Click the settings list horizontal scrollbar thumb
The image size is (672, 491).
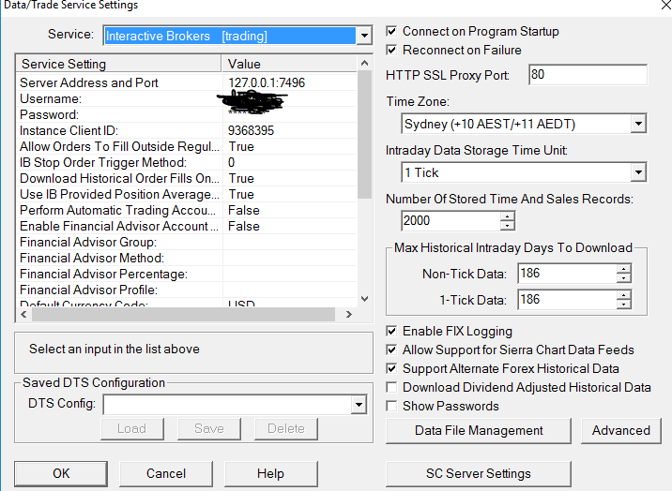pos(183,314)
